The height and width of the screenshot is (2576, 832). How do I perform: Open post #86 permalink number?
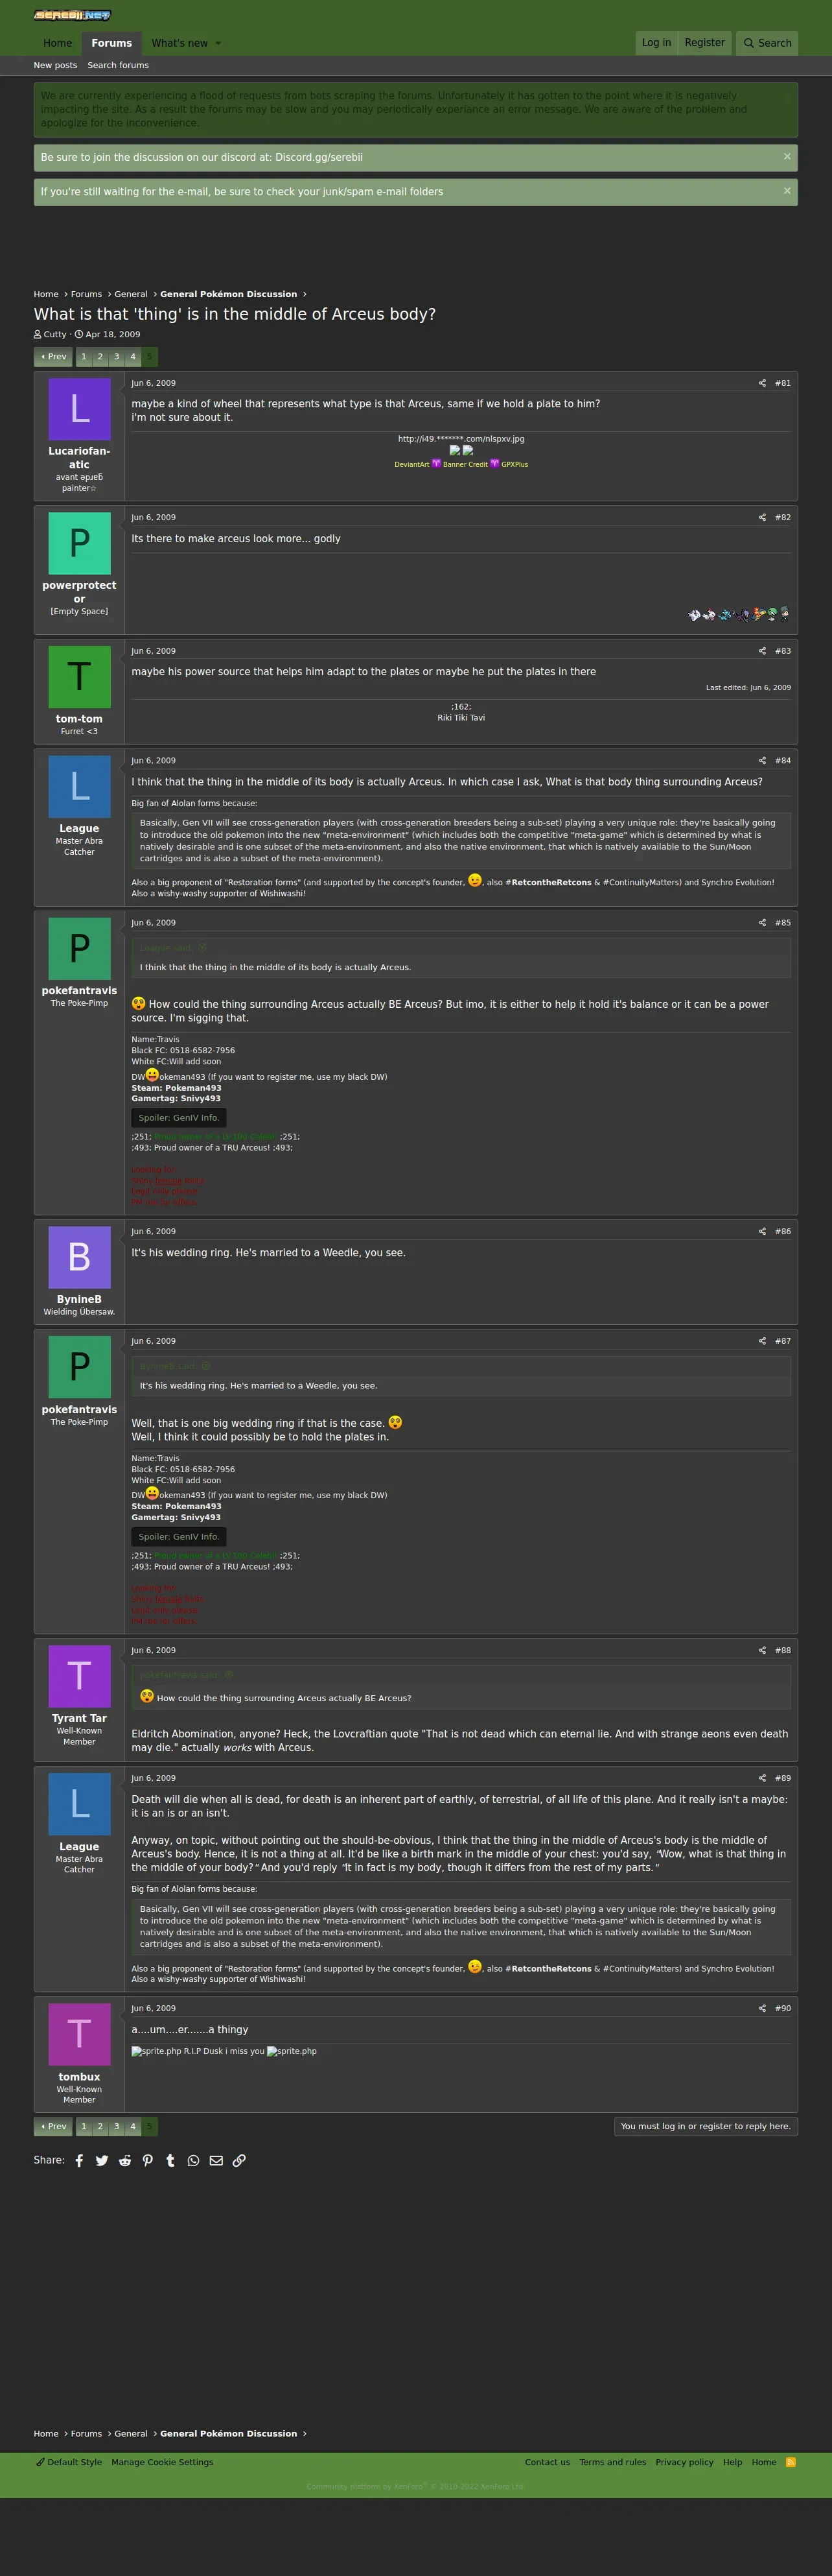782,1231
